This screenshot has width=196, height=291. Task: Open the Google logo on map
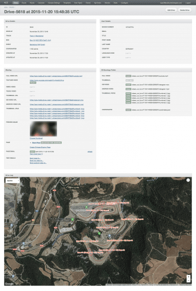9,283
